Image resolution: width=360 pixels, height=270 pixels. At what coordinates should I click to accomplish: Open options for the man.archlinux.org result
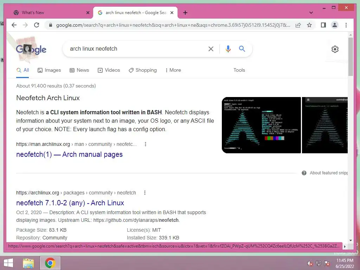click(145, 144)
